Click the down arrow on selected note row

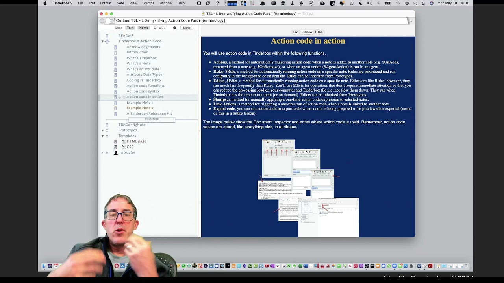(x=120, y=97)
